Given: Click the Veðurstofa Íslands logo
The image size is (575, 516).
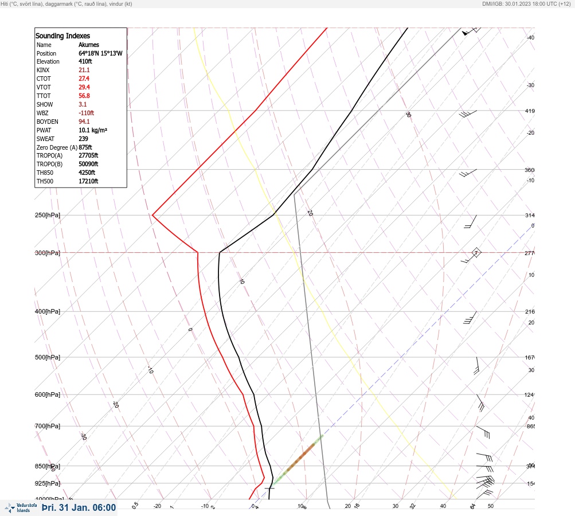Looking at the screenshot, I should tap(21, 507).
